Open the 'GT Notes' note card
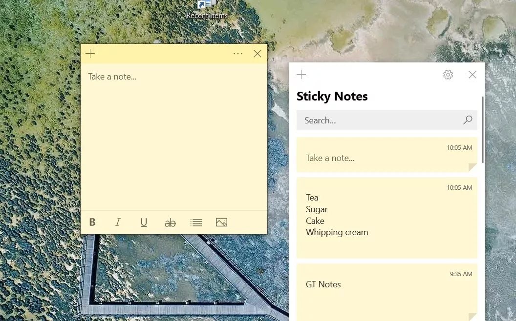The height and width of the screenshot is (321, 516). pos(387,292)
